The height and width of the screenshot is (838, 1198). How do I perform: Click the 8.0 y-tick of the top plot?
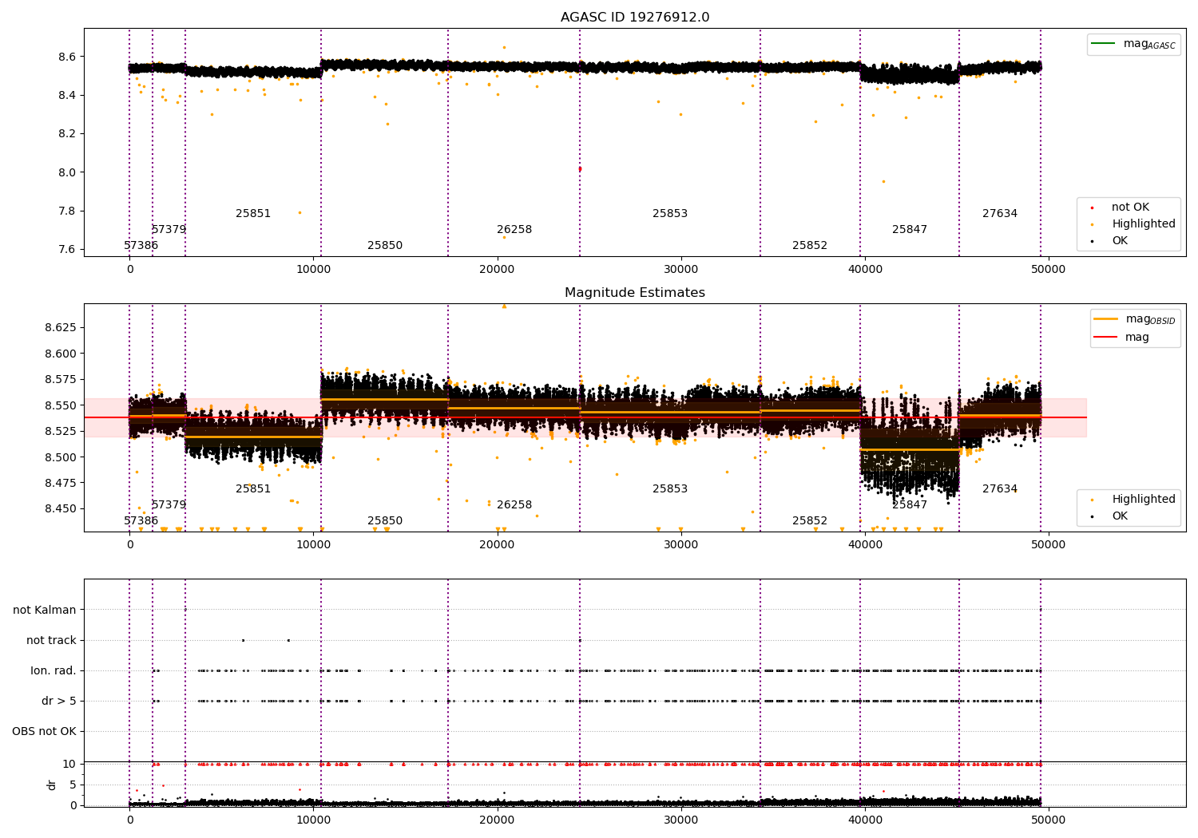pyautogui.click(x=67, y=172)
